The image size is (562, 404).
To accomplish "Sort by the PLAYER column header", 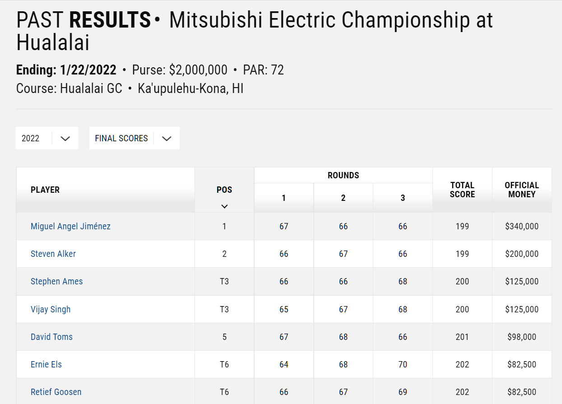I will coord(45,190).
